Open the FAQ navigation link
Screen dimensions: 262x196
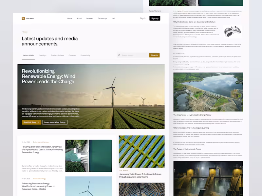pos(113,18)
